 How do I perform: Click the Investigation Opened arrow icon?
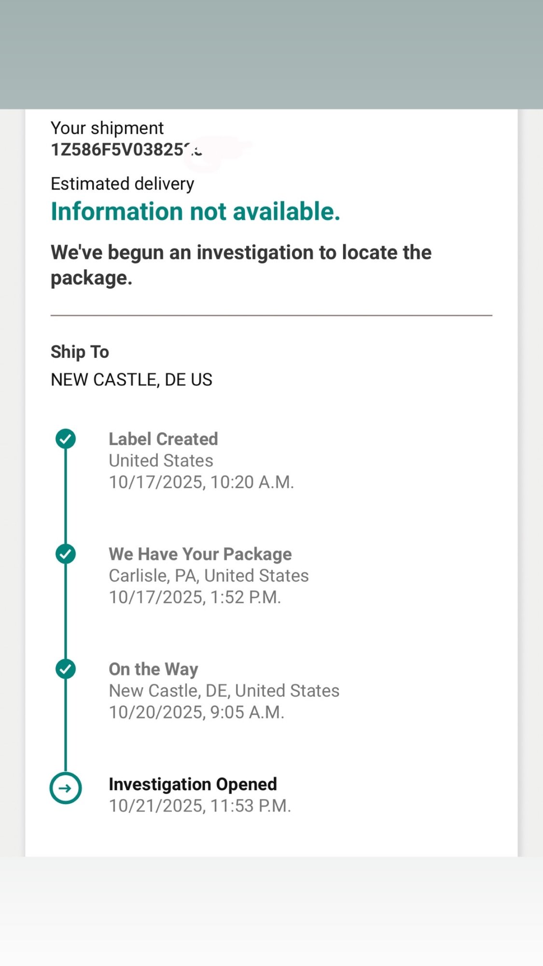(66, 788)
